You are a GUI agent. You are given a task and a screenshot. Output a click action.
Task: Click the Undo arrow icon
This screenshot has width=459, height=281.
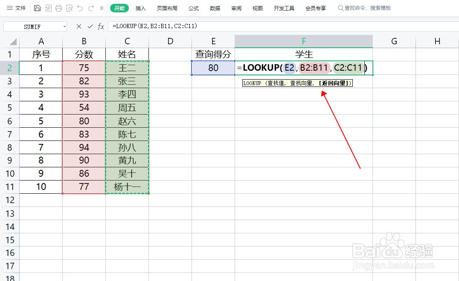click(80, 8)
